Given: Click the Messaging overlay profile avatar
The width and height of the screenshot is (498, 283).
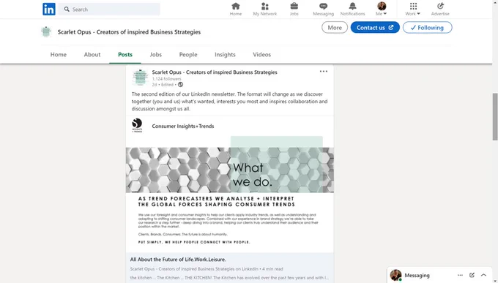Looking at the screenshot, I should point(395,276).
